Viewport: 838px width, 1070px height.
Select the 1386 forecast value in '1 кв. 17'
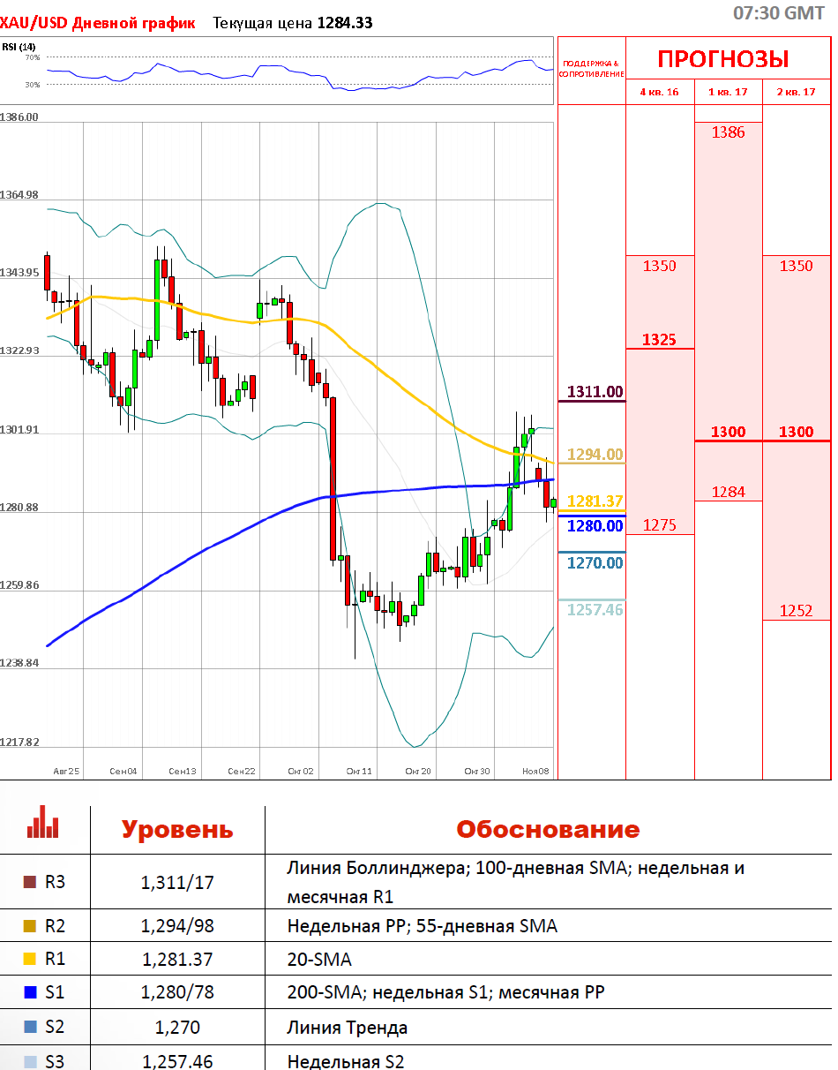coord(728,132)
